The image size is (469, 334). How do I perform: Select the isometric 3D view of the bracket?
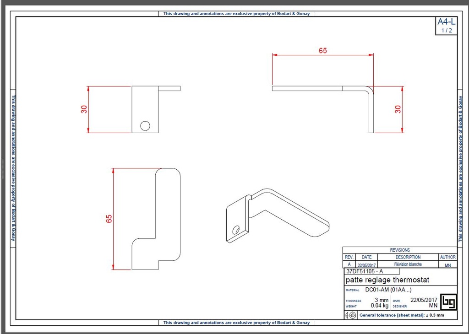pyautogui.click(x=278, y=215)
